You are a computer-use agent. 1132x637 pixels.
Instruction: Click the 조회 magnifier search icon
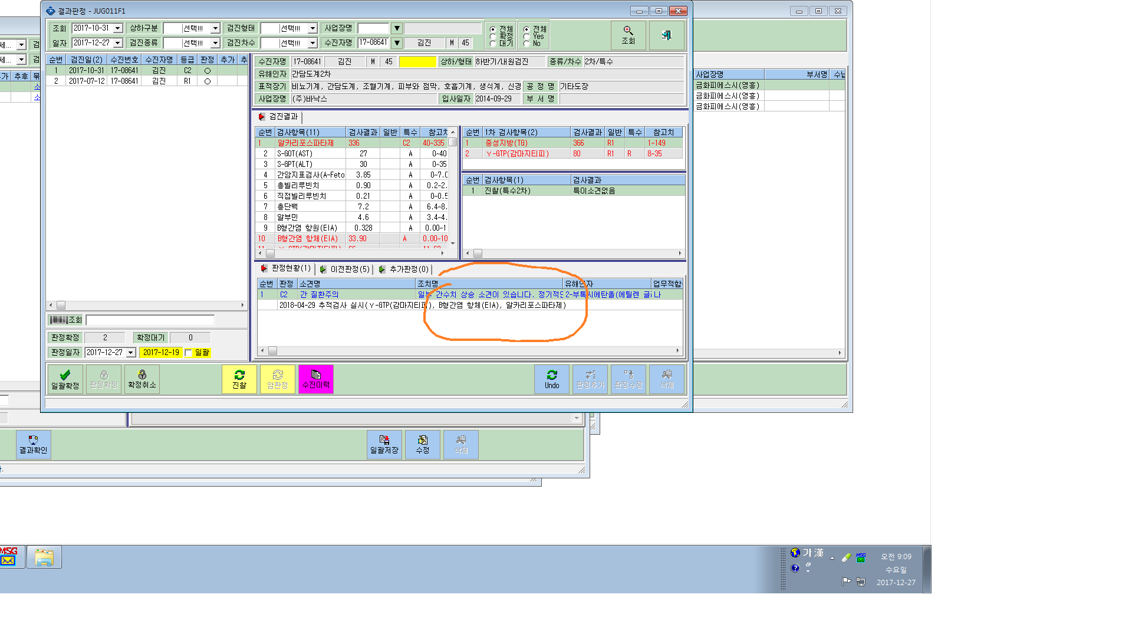coord(628,35)
